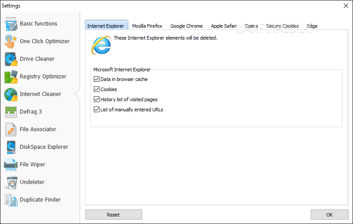Image resolution: width=353 pixels, height=224 pixels.
Task: Select the Drive Cleaner label
Action: [37, 59]
